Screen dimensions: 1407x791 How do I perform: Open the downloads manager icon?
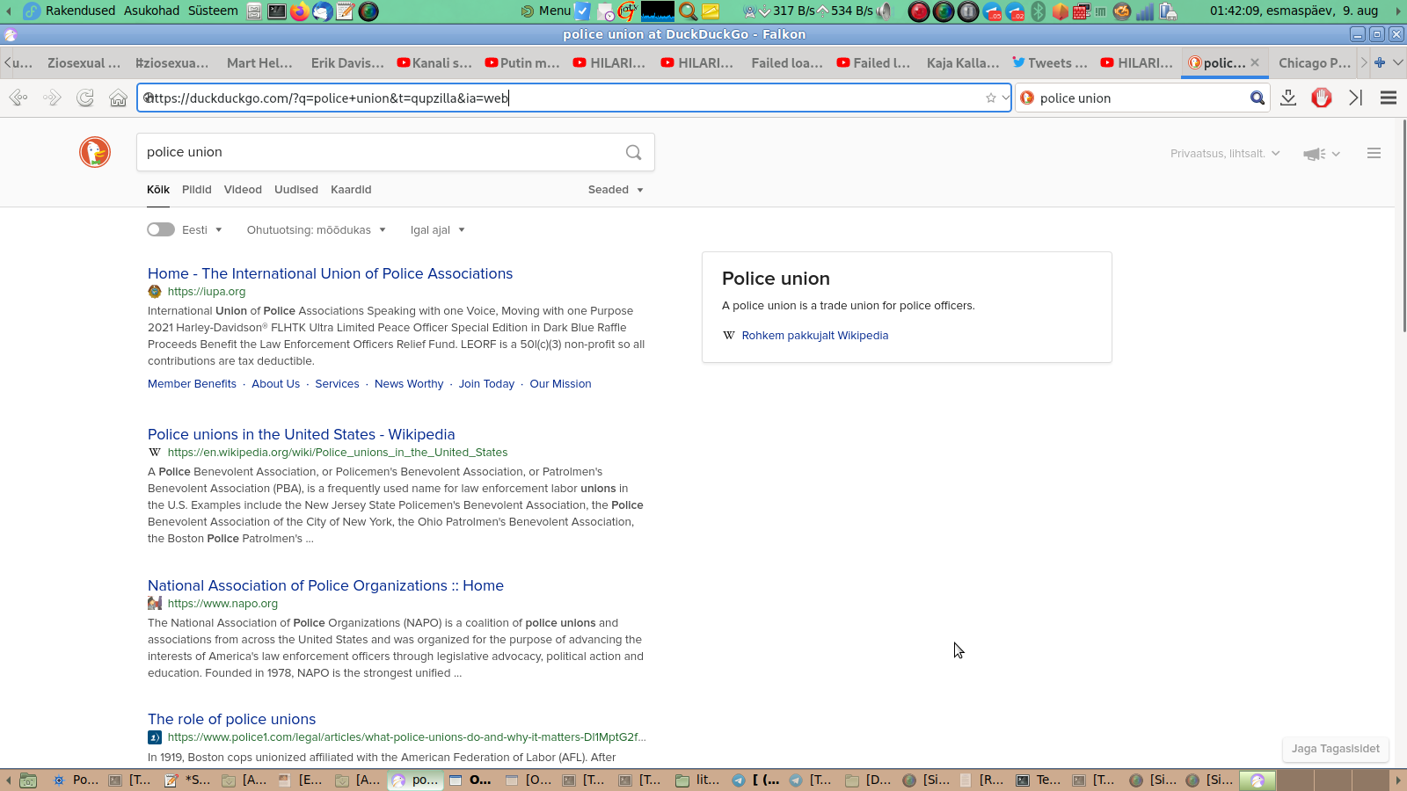[x=1288, y=98]
